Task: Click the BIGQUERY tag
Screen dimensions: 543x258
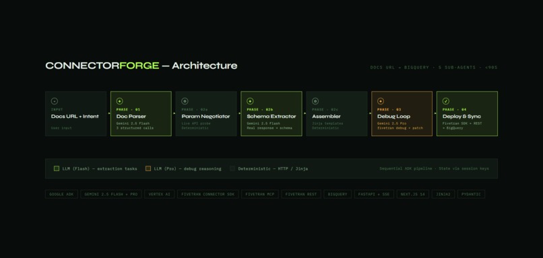Action: 338,194
